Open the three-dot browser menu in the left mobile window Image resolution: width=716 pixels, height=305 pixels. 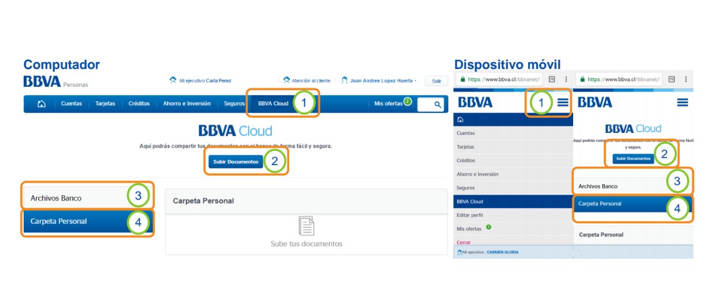[x=566, y=79]
